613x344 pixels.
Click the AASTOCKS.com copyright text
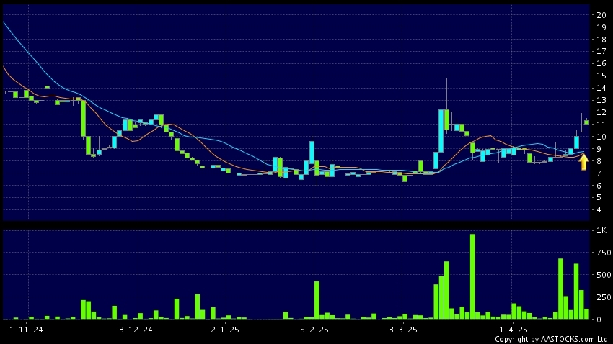552,339
